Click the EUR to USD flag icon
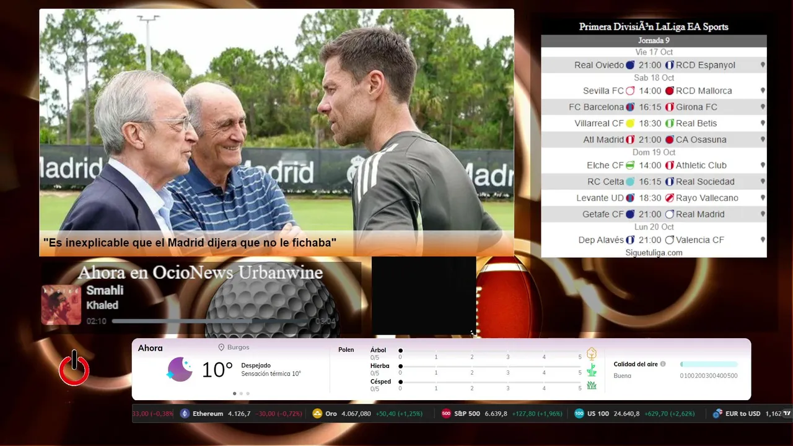Image resolution: width=793 pixels, height=446 pixels. tap(717, 414)
